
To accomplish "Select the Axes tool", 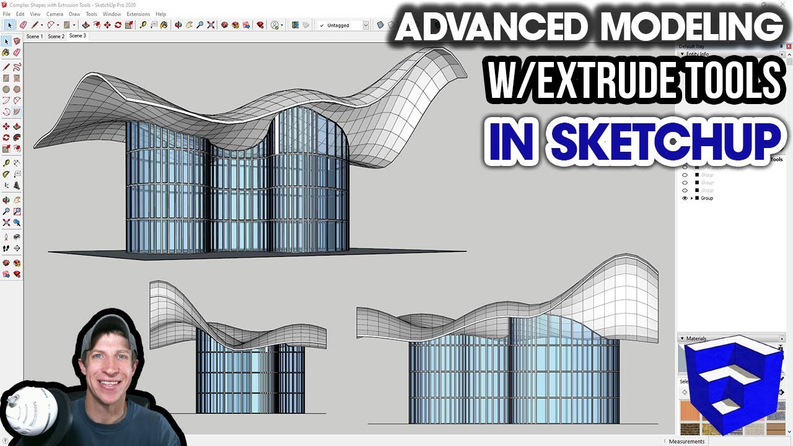I will (6, 185).
